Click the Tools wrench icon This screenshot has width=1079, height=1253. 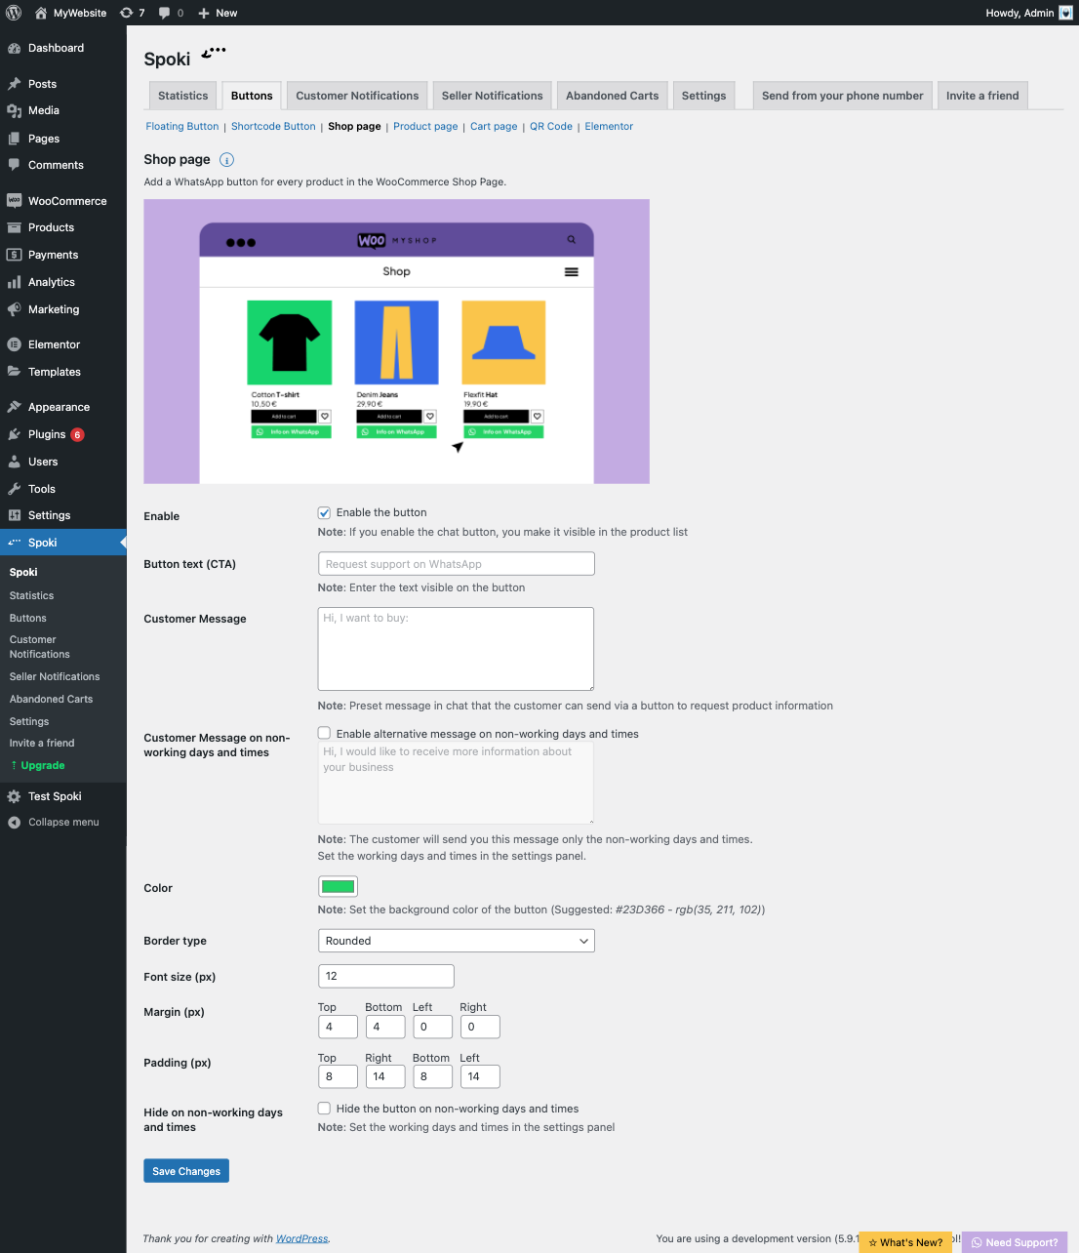coord(14,489)
